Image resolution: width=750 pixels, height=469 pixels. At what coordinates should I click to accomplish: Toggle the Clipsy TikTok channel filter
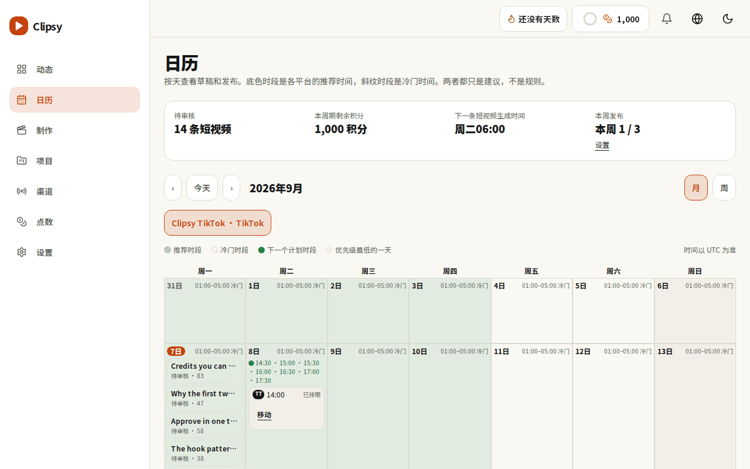tap(217, 223)
